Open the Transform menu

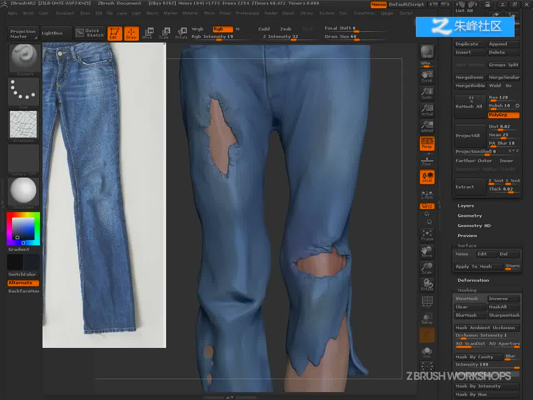(x=364, y=13)
